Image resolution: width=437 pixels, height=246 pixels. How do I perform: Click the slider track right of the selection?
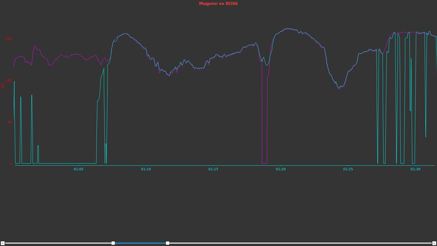(x=300, y=243)
